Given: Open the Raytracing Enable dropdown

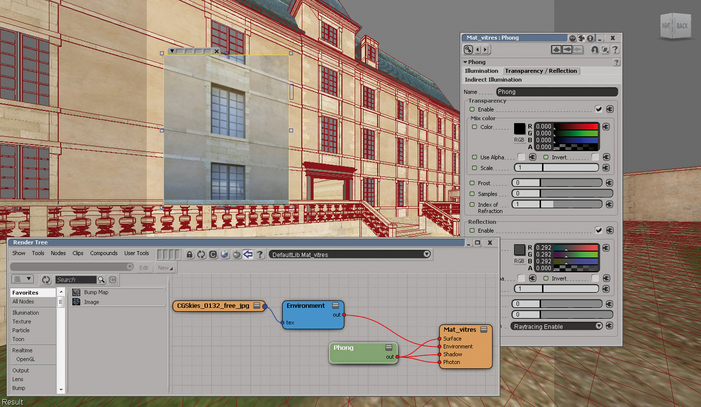Looking at the screenshot, I should (x=556, y=326).
